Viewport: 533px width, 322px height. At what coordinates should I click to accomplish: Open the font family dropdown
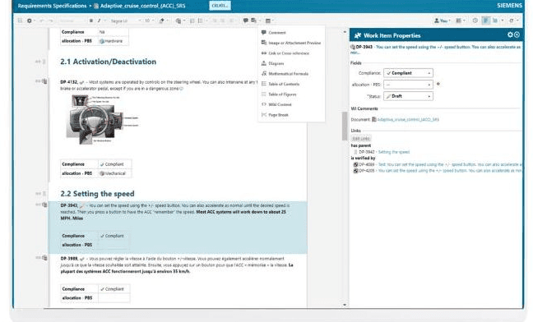pyautogui.click(x=125, y=21)
